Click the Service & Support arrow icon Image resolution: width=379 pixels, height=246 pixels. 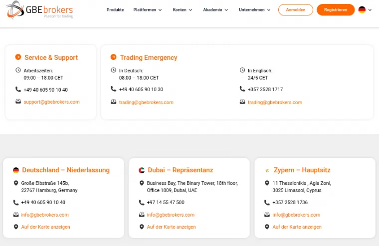tap(18, 57)
